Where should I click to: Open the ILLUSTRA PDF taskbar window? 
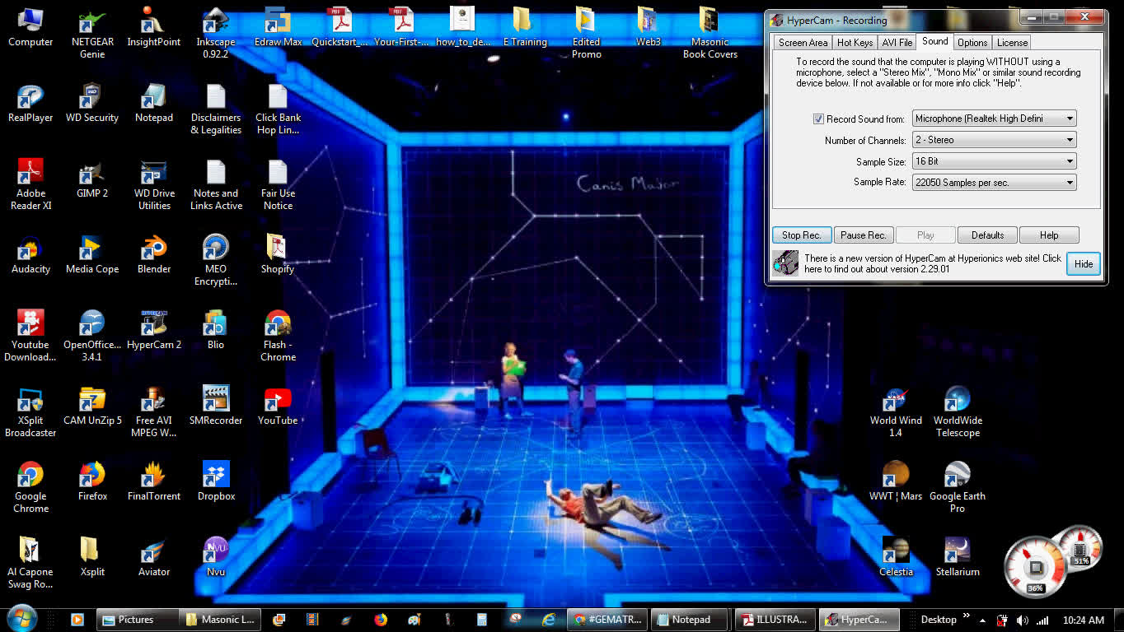point(775,620)
